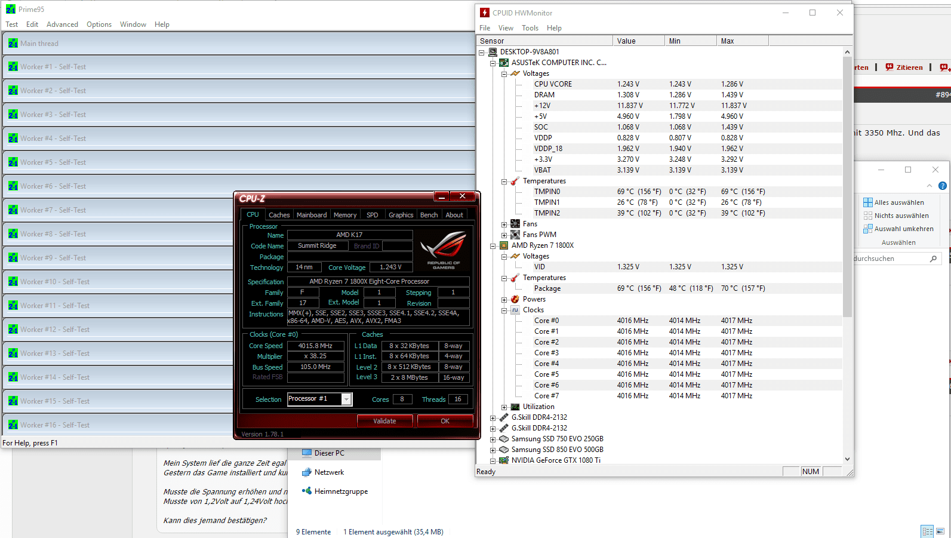951x538 pixels.
Task: Open the CPU-Z Graphics tab
Action: click(x=401, y=215)
